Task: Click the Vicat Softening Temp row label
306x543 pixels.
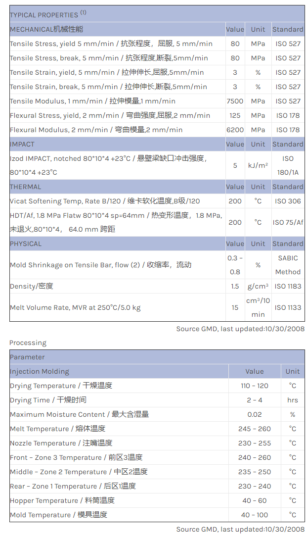Action: tap(105, 201)
